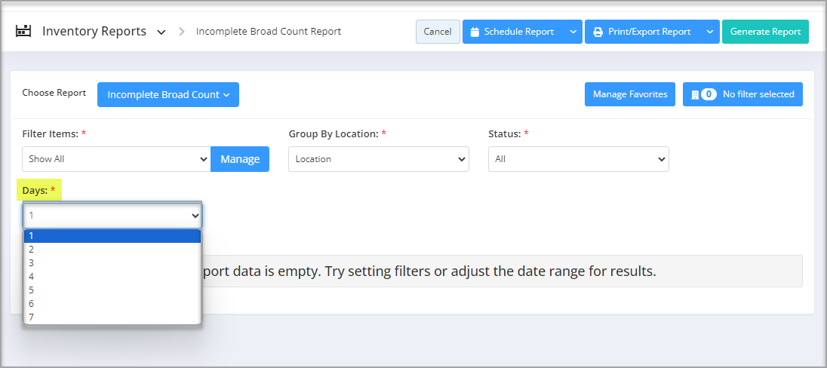827x368 pixels.
Task: Click the building icon in filter button
Action: tap(695, 94)
